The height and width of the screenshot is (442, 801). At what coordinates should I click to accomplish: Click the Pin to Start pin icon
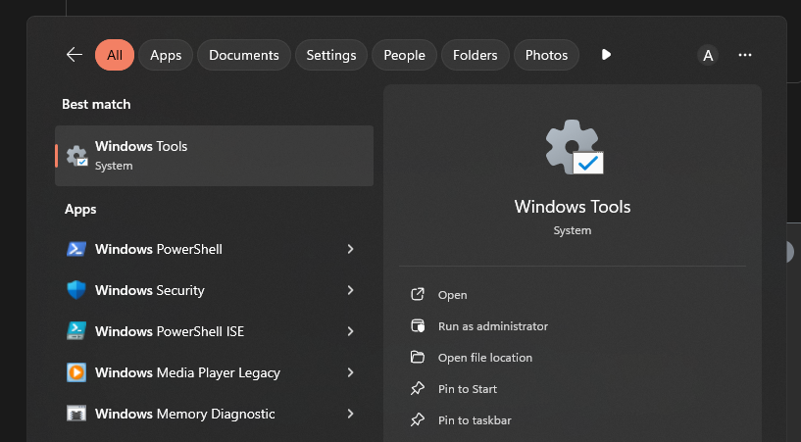pyautogui.click(x=418, y=388)
